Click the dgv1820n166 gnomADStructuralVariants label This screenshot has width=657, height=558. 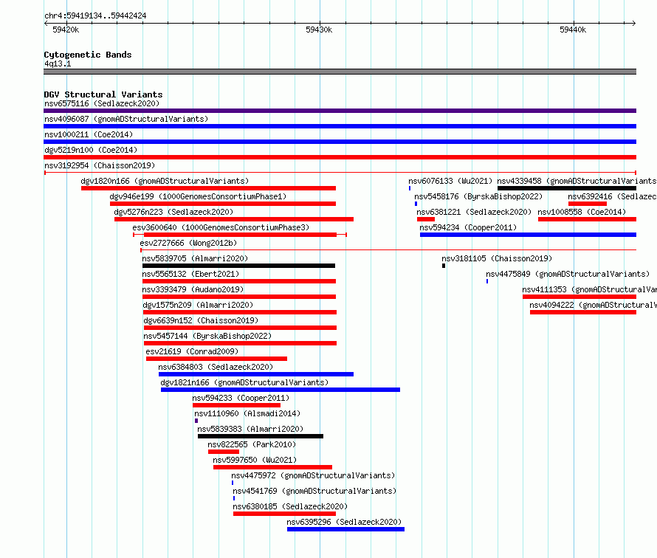pos(165,181)
